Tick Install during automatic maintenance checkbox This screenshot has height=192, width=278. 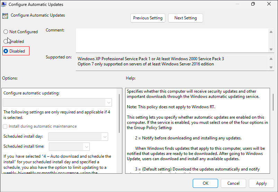[x=5, y=127]
